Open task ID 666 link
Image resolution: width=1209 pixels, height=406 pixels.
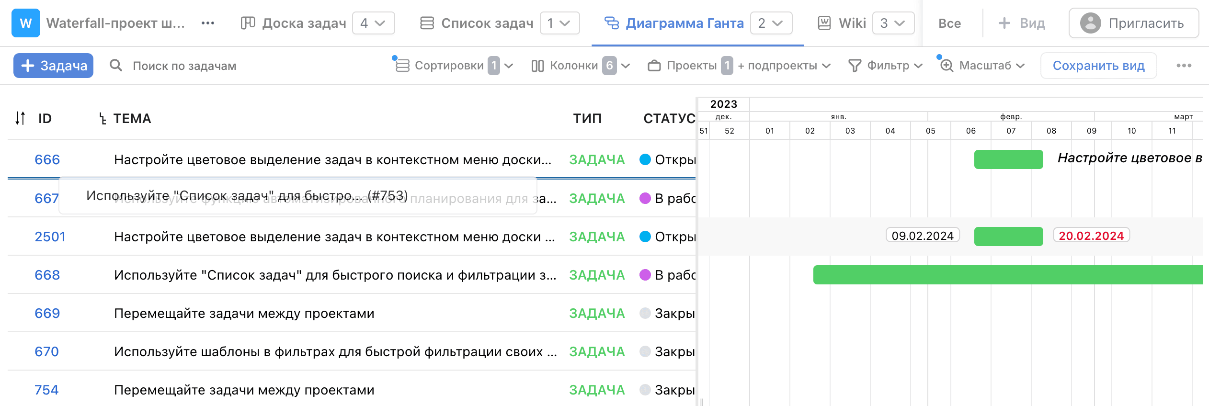47,159
